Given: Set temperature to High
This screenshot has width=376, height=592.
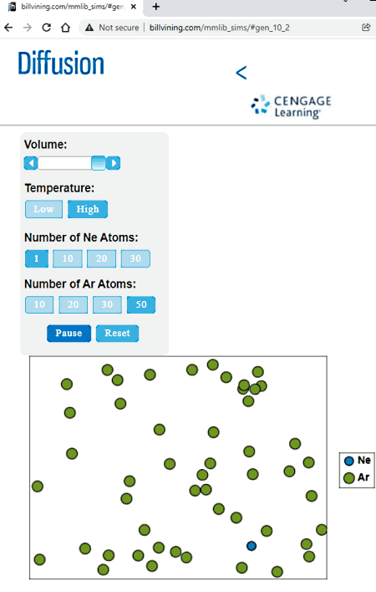Looking at the screenshot, I should coord(88,209).
